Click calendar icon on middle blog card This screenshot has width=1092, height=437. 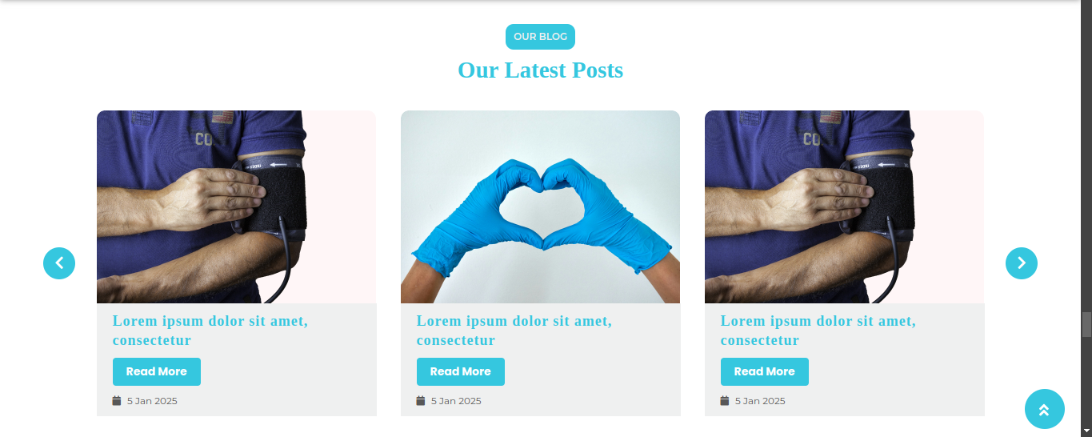[x=421, y=401]
